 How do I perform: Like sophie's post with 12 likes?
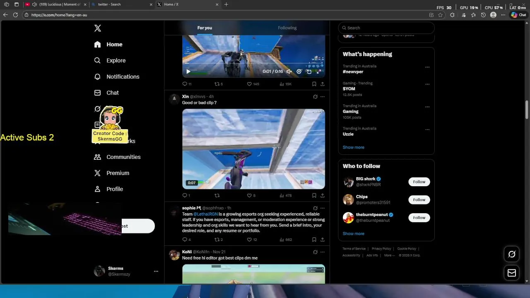(252, 240)
